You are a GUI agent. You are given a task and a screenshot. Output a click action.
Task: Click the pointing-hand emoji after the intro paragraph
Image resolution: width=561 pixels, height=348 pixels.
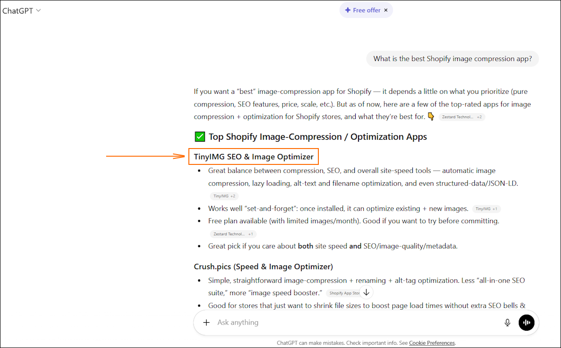(431, 116)
